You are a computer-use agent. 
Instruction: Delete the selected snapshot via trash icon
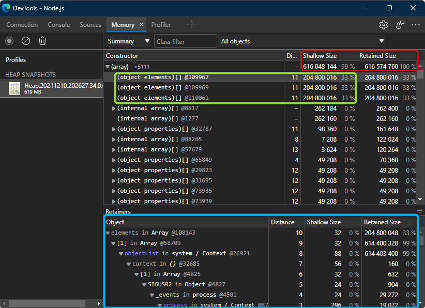coord(43,41)
